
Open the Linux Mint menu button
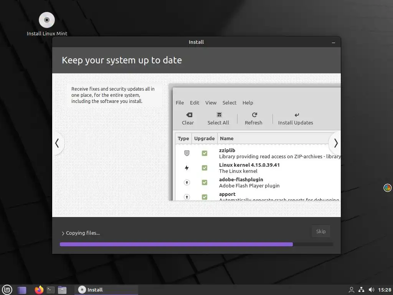coord(7,290)
